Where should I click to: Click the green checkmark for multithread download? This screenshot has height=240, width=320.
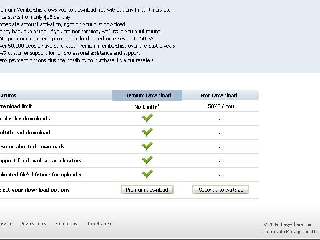147,132
